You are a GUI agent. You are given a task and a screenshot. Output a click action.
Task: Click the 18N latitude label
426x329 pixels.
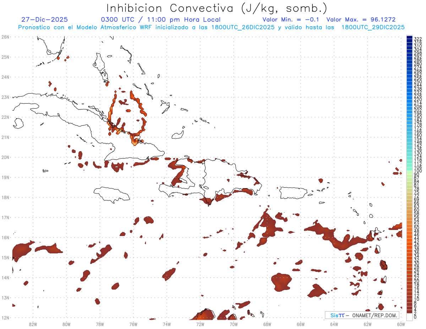click(x=5, y=197)
